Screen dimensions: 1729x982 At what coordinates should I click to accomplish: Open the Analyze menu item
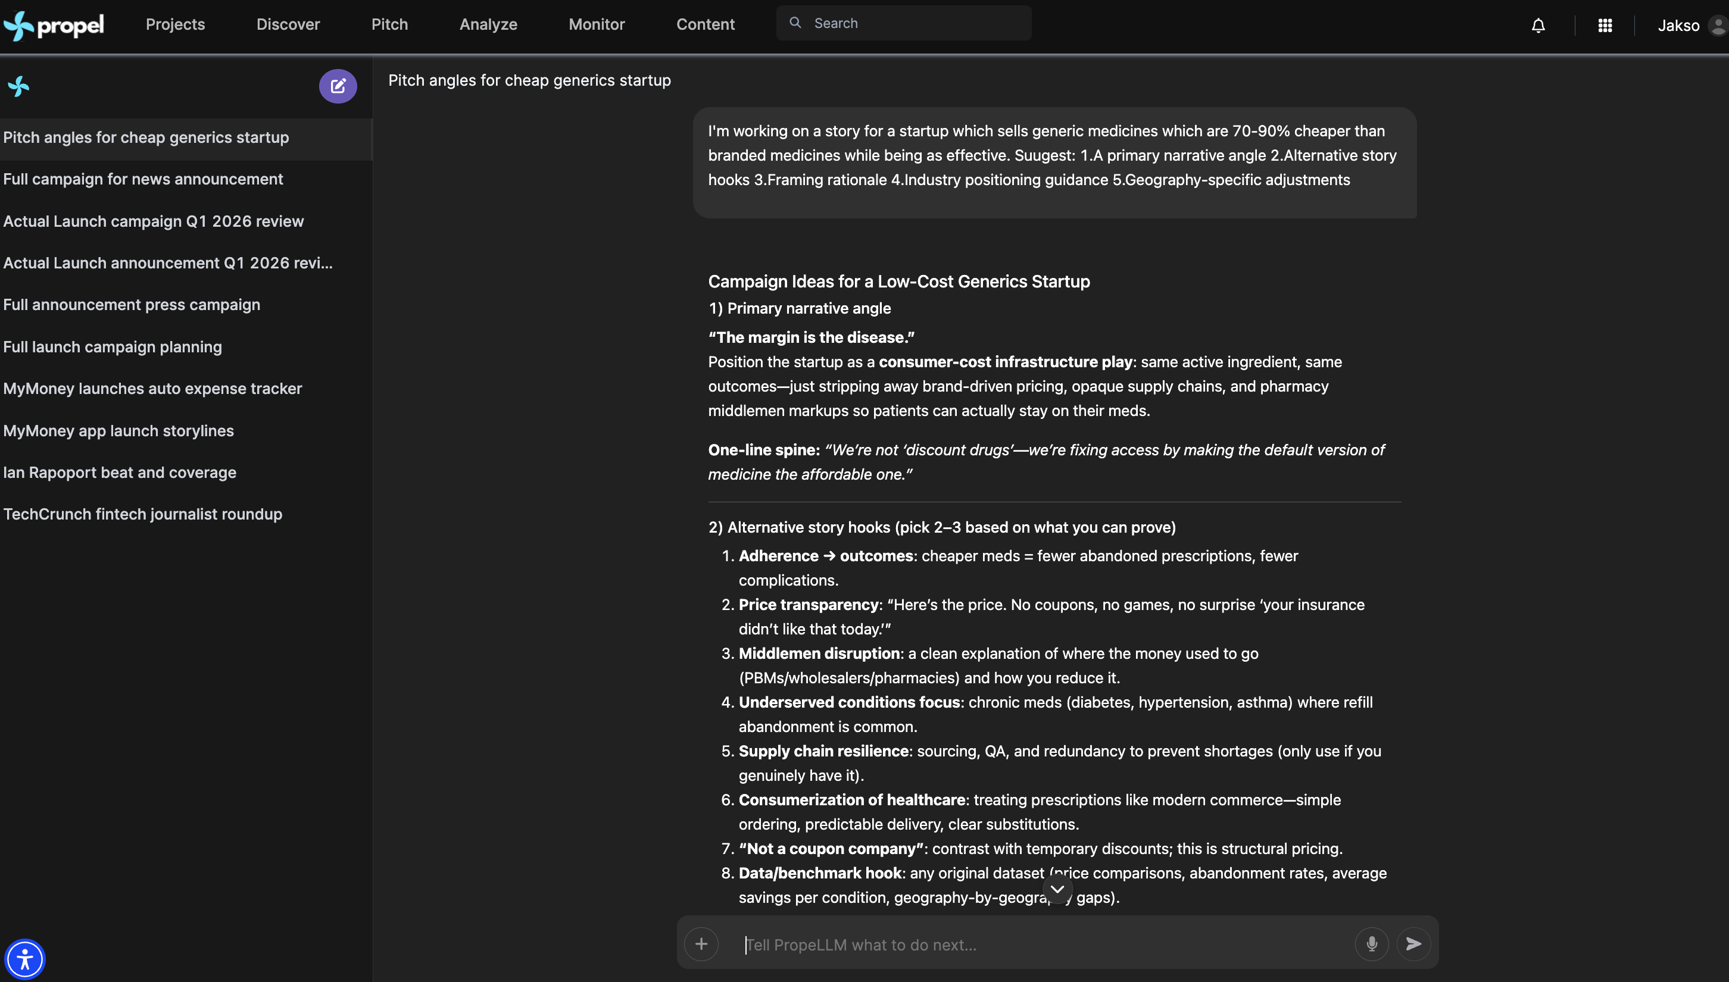pos(488,24)
